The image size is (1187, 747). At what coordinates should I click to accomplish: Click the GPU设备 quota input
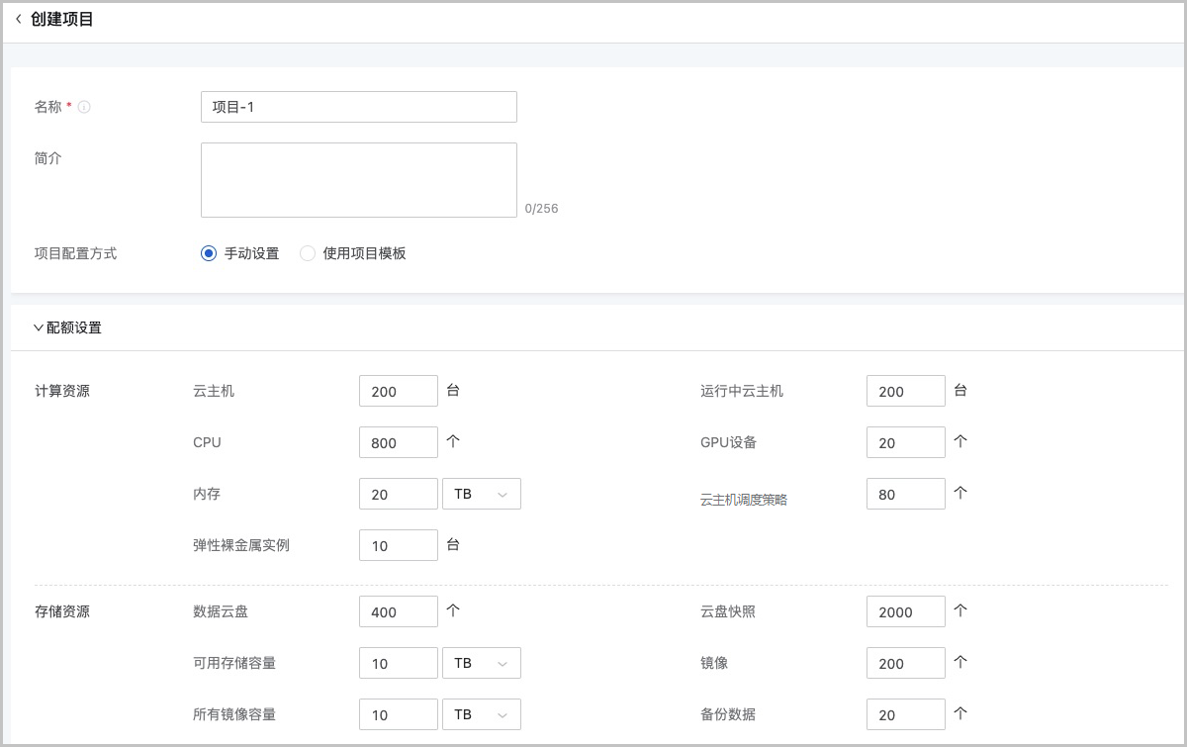coord(905,442)
